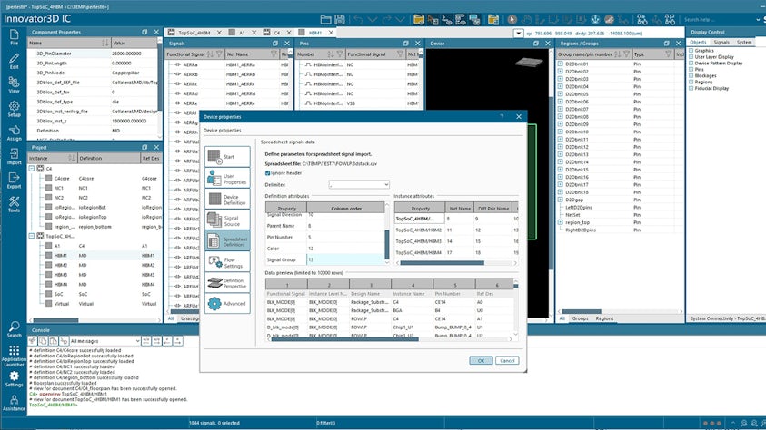Click the undo arrow in toolbar
This screenshot has height=430, width=766.
point(358,19)
